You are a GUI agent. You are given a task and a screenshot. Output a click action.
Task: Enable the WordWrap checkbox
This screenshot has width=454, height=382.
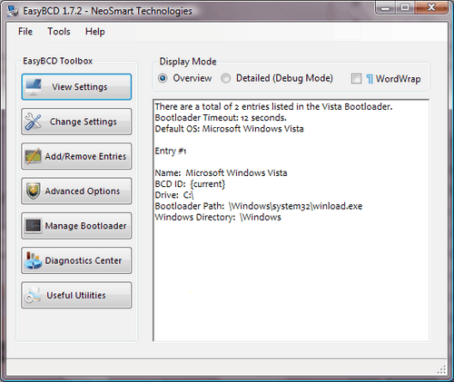point(356,79)
